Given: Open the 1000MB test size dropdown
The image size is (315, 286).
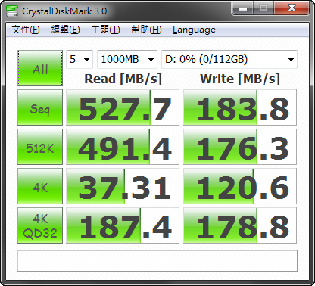Looking at the screenshot, I should [x=127, y=60].
